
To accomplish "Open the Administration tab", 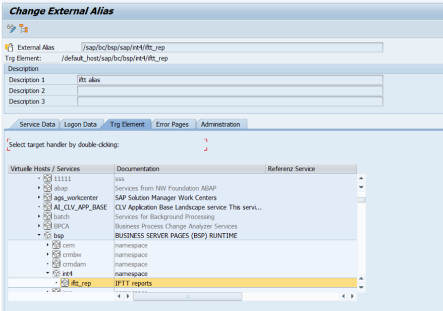I will point(220,124).
